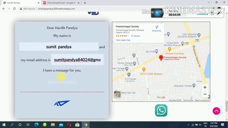Launch Microsoft Edge from the taskbar
This screenshot has width=228, height=128.
click(x=36, y=125)
